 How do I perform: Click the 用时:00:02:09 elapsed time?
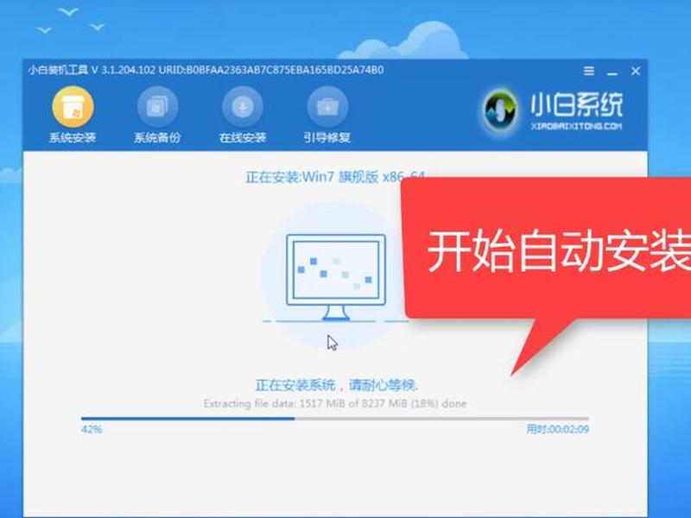click(x=557, y=429)
